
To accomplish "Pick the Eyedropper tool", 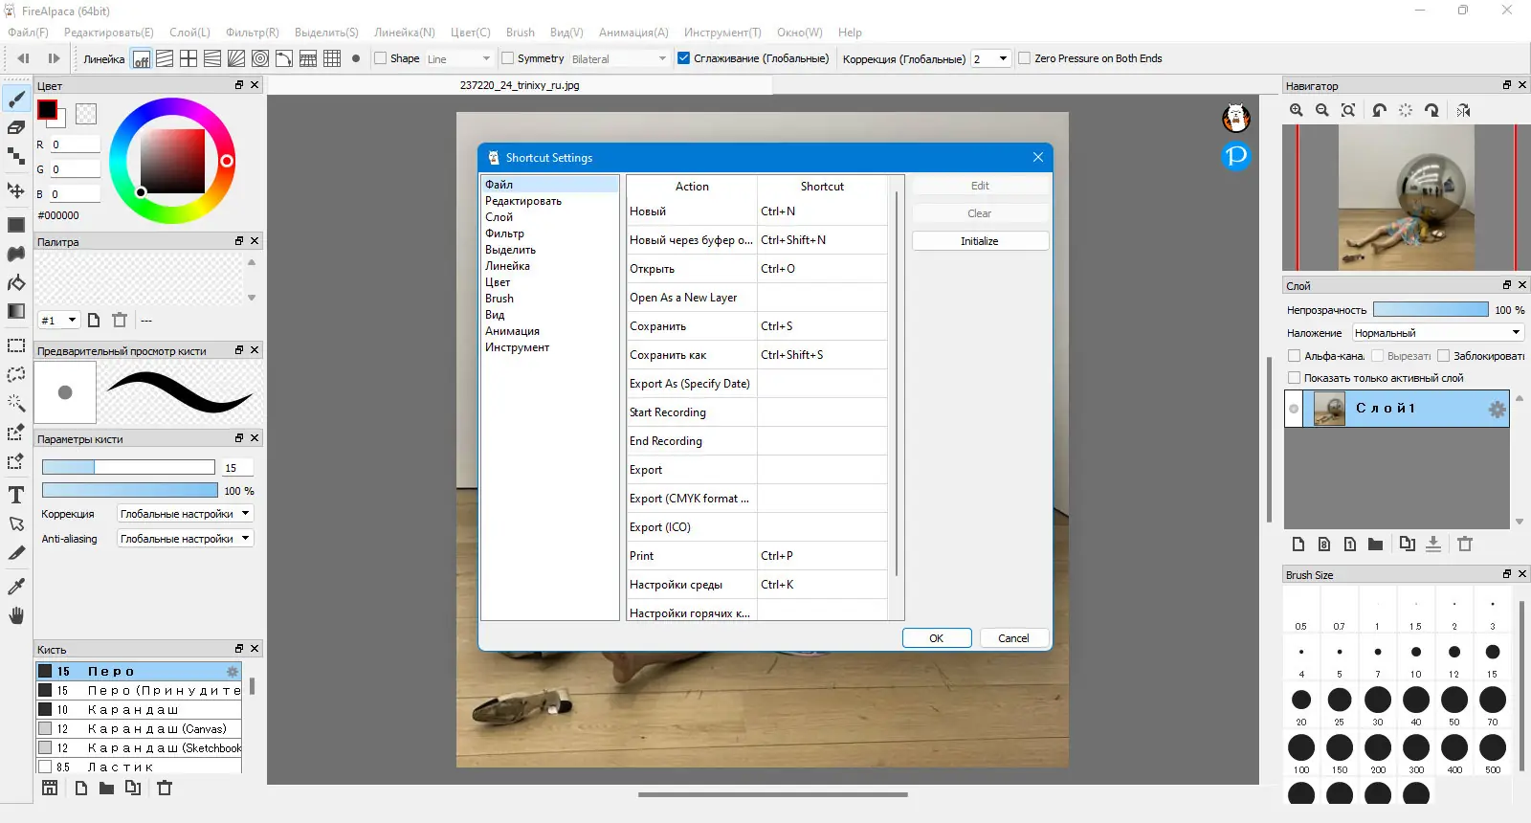I will (x=16, y=586).
